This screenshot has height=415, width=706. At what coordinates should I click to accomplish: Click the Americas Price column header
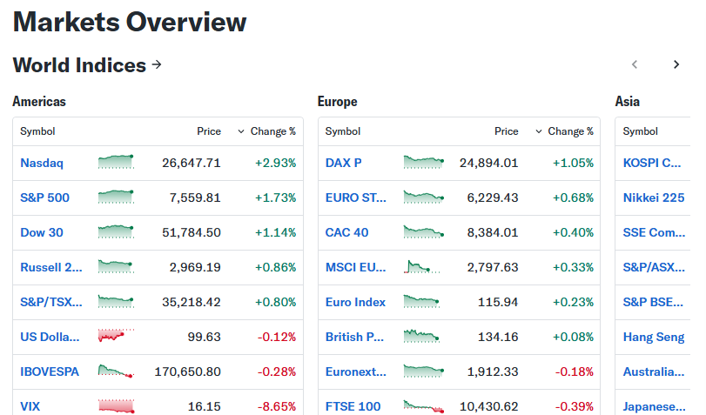[x=209, y=131]
